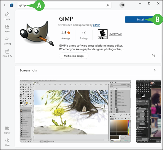
Task: Minimize the Microsoft Store window
Action: pos(140,3)
